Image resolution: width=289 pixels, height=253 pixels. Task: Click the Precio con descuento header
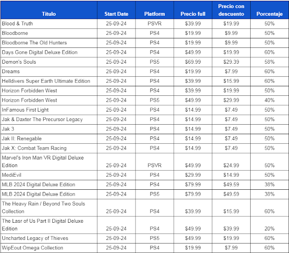point(231,10)
